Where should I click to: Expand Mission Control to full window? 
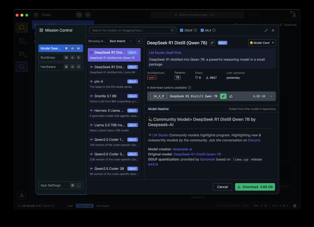266,30
